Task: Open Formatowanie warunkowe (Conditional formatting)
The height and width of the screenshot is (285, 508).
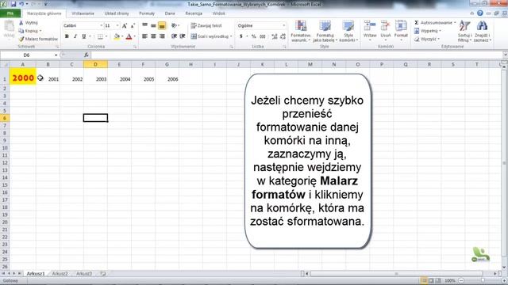Action: point(301,31)
